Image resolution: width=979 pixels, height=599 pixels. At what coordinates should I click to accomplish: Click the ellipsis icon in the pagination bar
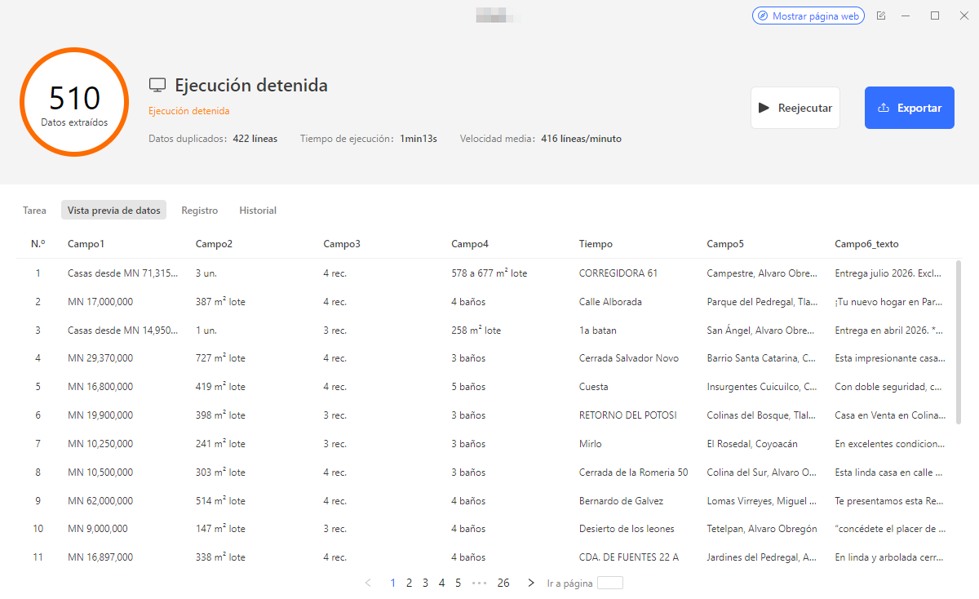pos(479,583)
